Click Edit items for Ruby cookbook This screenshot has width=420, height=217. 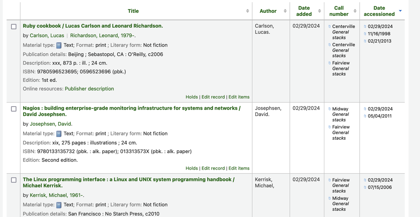point(239,97)
